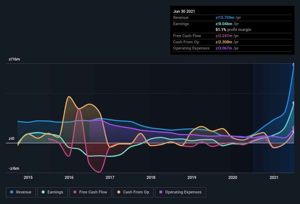The width and height of the screenshot is (300, 204).
Task: Toggle the Revenue series legend button
Action: [x=21, y=192]
